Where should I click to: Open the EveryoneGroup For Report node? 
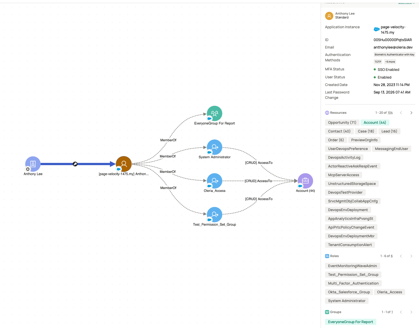pyautogui.click(x=214, y=114)
